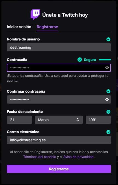Select the Registrarse tab

pyautogui.click(x=47, y=27)
